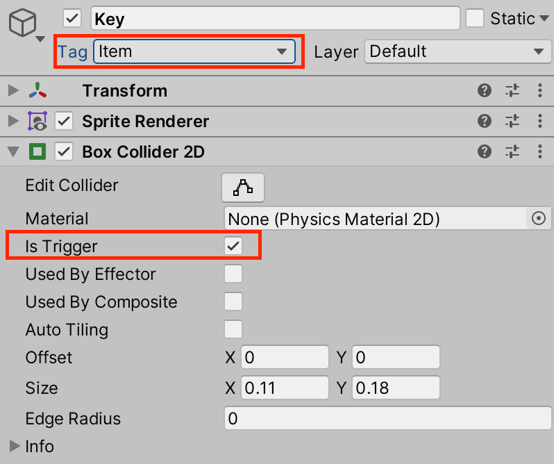The image size is (554, 464).
Task: Disable the Sprite Renderer component checkbox
Action: coord(65,122)
